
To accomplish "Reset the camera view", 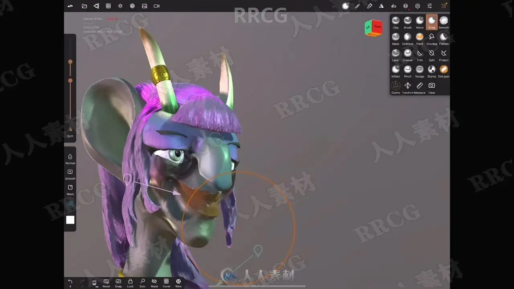I will (106, 283).
